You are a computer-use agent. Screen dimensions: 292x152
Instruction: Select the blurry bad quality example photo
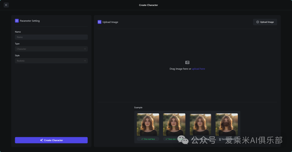click(x=200, y=124)
